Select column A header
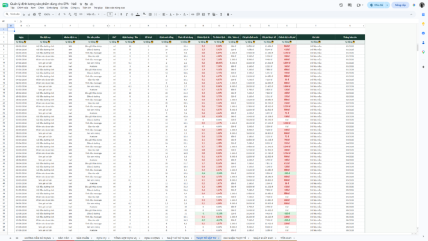The width and height of the screenshot is (428, 241). tap(11, 26)
